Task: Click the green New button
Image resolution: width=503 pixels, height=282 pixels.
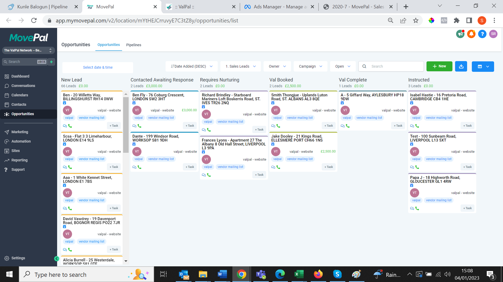Action: point(439,66)
